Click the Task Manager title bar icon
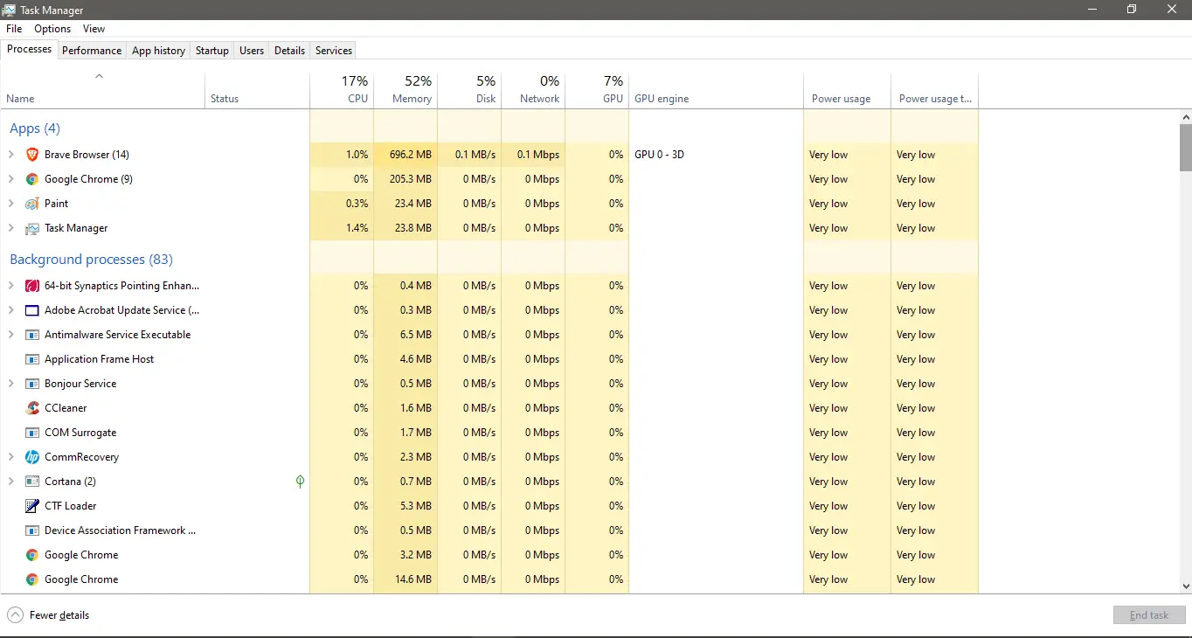Image resolution: width=1192 pixels, height=638 pixels. (x=10, y=10)
